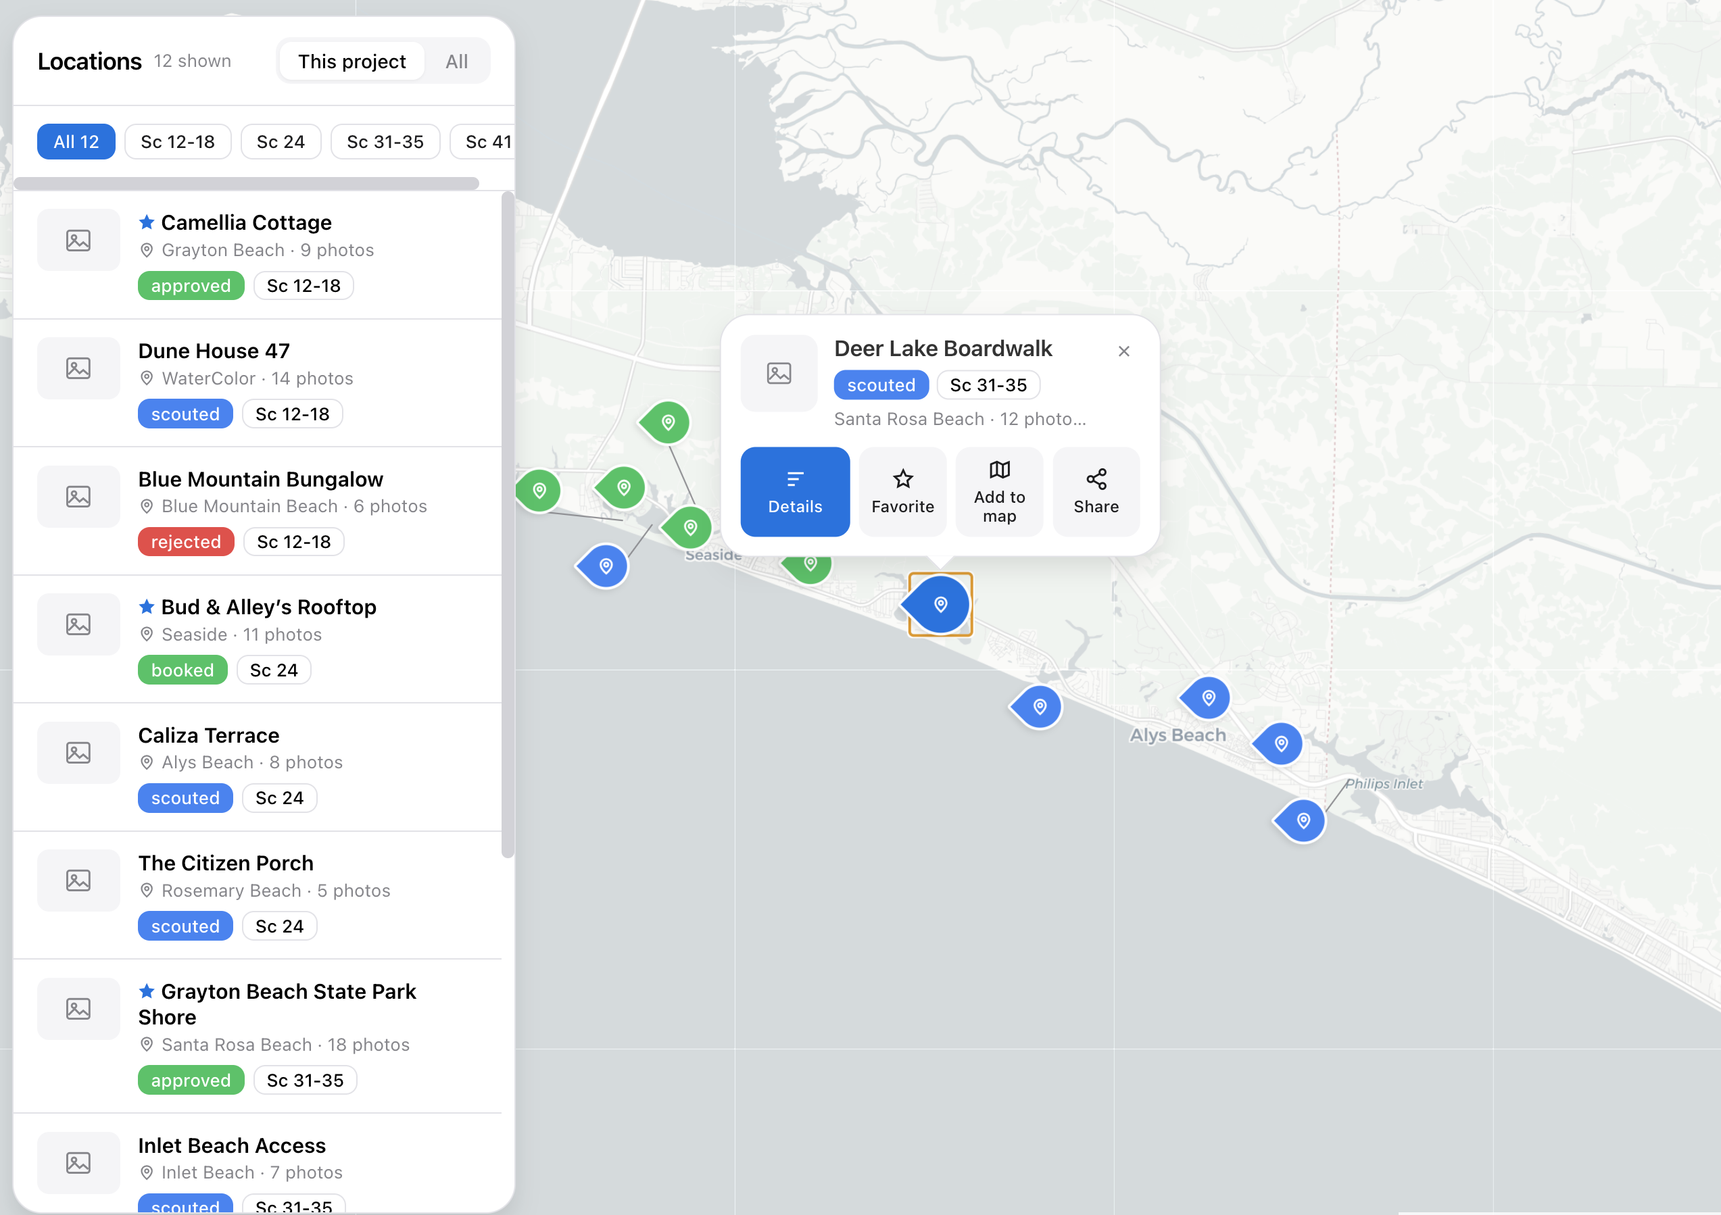This screenshot has height=1215, width=1721.
Task: Click the blue map pin directly above Alys Beach label
Action: [x=1207, y=698]
